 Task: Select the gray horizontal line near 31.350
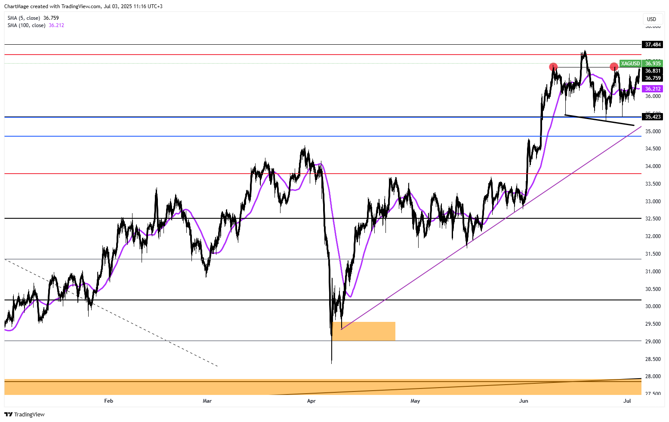tap(323, 259)
